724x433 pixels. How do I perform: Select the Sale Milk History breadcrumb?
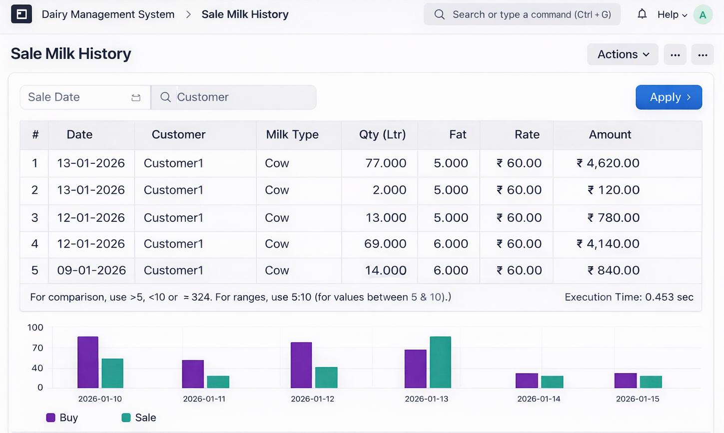click(245, 14)
